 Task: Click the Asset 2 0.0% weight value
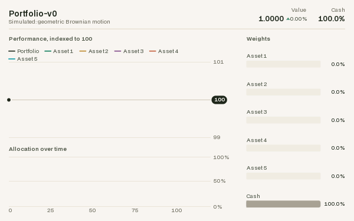[338, 92]
